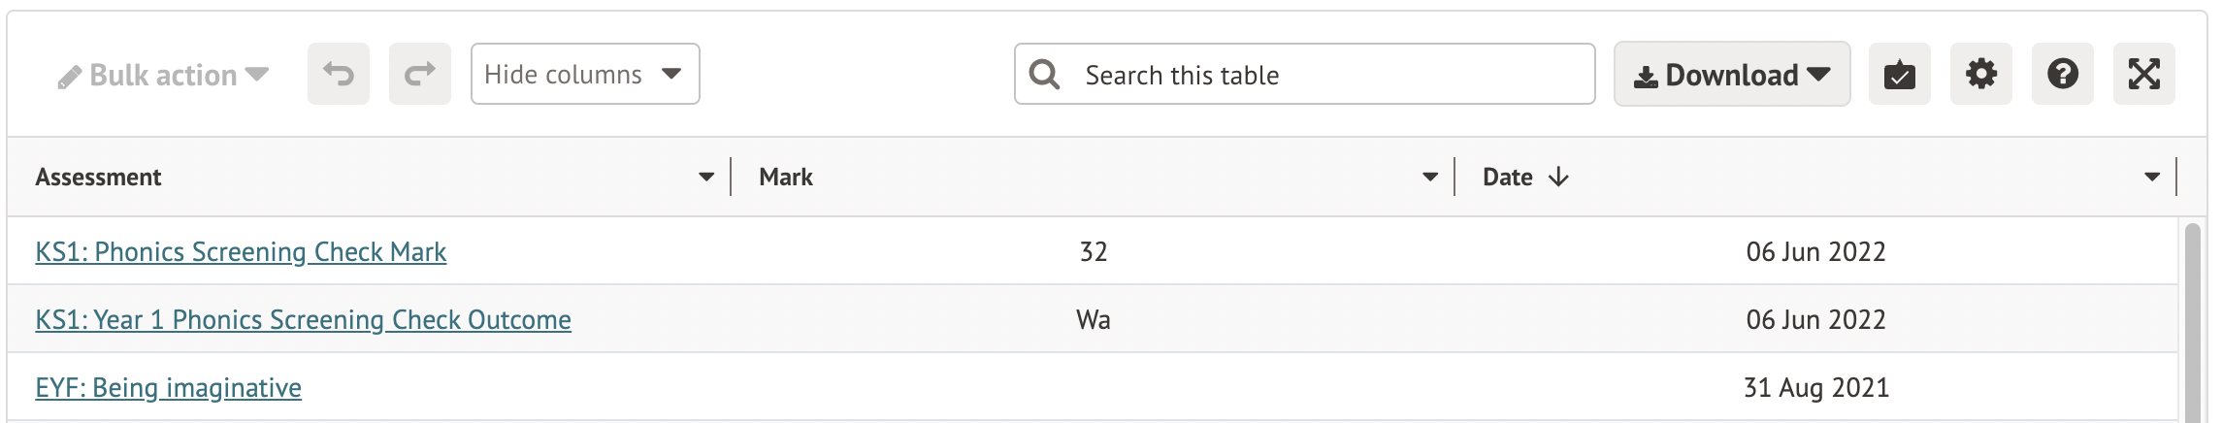The height and width of the screenshot is (423, 2222).
Task: Click the magnifying glass search icon
Action: [1045, 74]
